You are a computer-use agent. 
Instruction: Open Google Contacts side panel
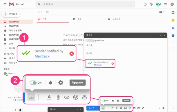click(x=173, y=36)
